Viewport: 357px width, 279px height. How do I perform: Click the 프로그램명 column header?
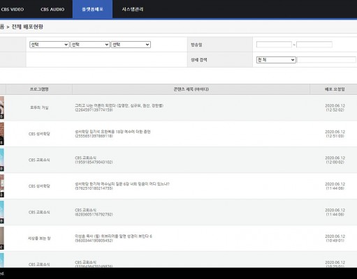[39, 89]
